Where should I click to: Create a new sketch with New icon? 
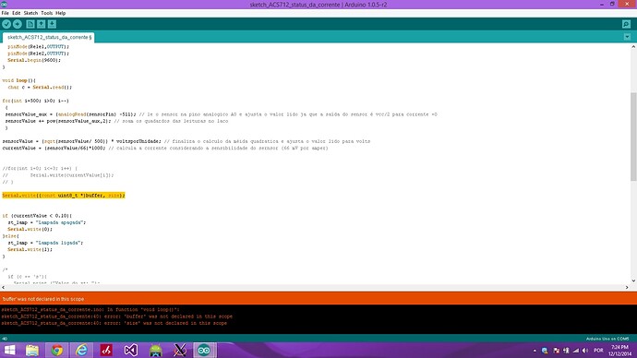pos(30,24)
